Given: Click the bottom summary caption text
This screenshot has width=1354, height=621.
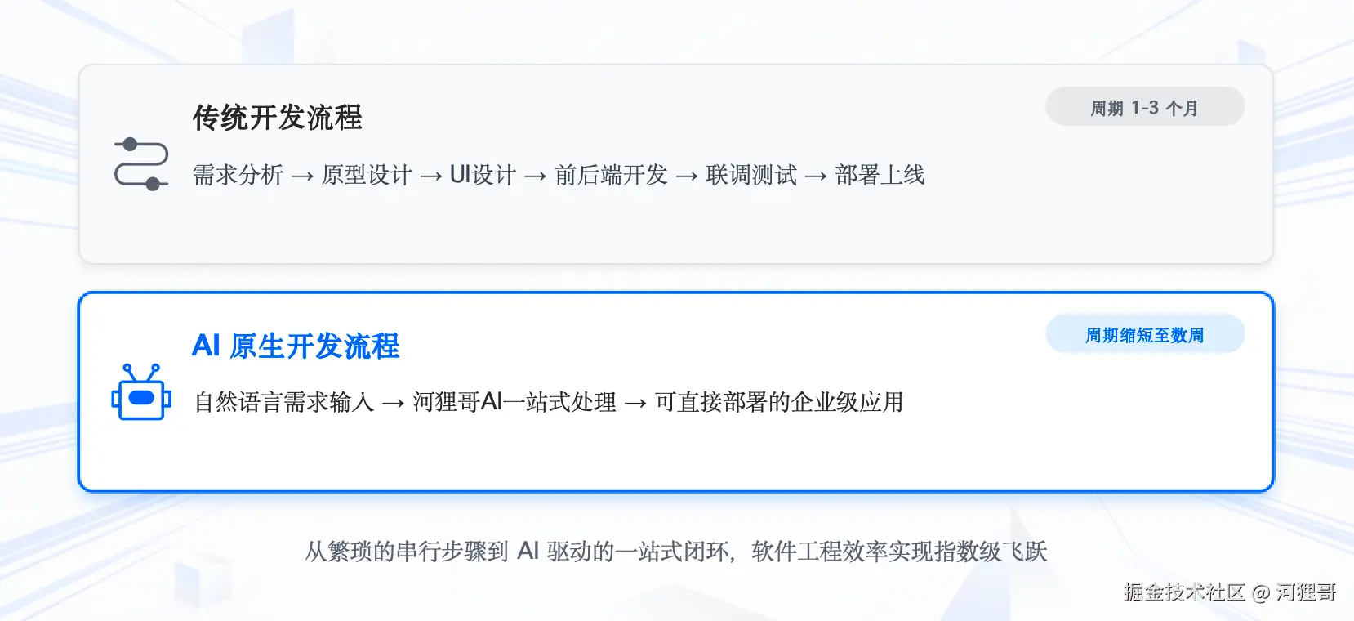Looking at the screenshot, I should click(x=676, y=552).
